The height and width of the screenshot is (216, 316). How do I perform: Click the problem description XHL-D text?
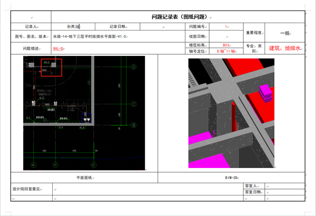58,48
